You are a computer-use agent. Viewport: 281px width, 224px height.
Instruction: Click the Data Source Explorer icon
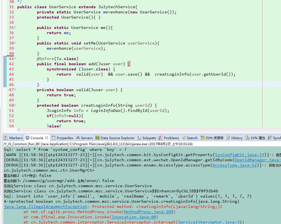coord(97,138)
